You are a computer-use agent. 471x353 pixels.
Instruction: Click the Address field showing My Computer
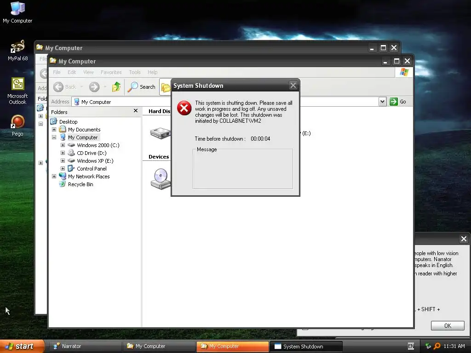(x=228, y=102)
